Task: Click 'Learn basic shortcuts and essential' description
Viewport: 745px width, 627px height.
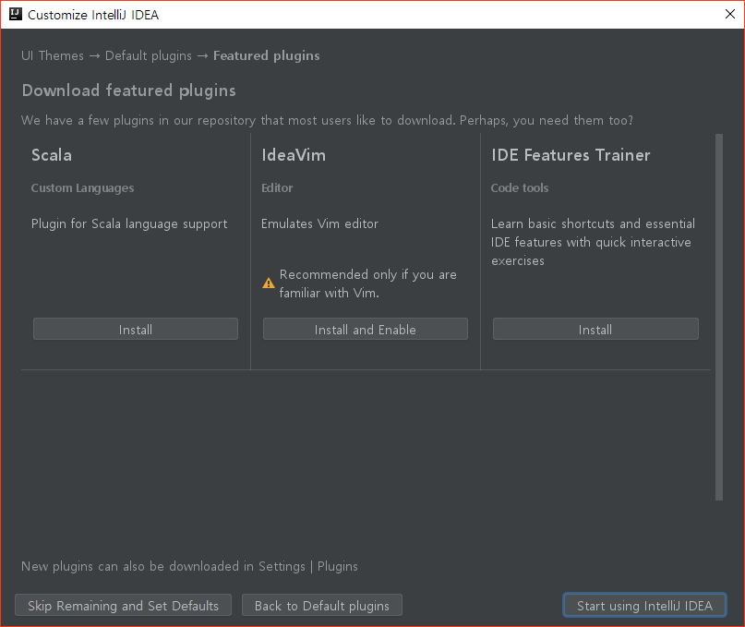Action: 593,242
